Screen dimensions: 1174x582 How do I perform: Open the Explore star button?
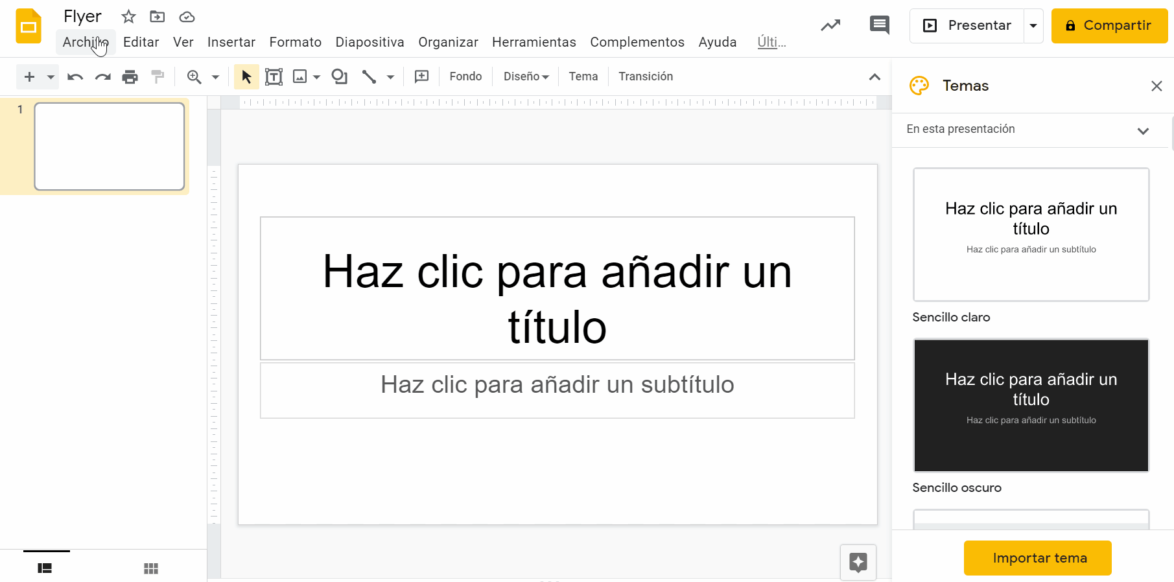(x=858, y=563)
